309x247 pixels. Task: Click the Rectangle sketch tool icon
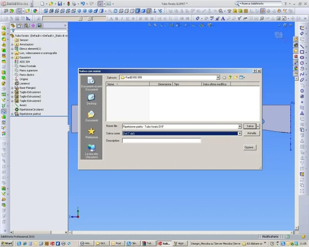pos(302,52)
